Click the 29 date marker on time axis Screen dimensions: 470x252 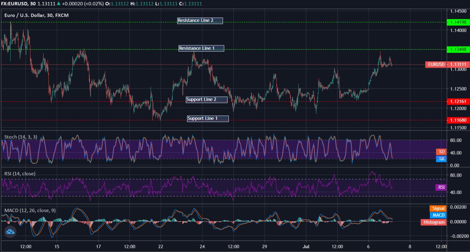265,246
